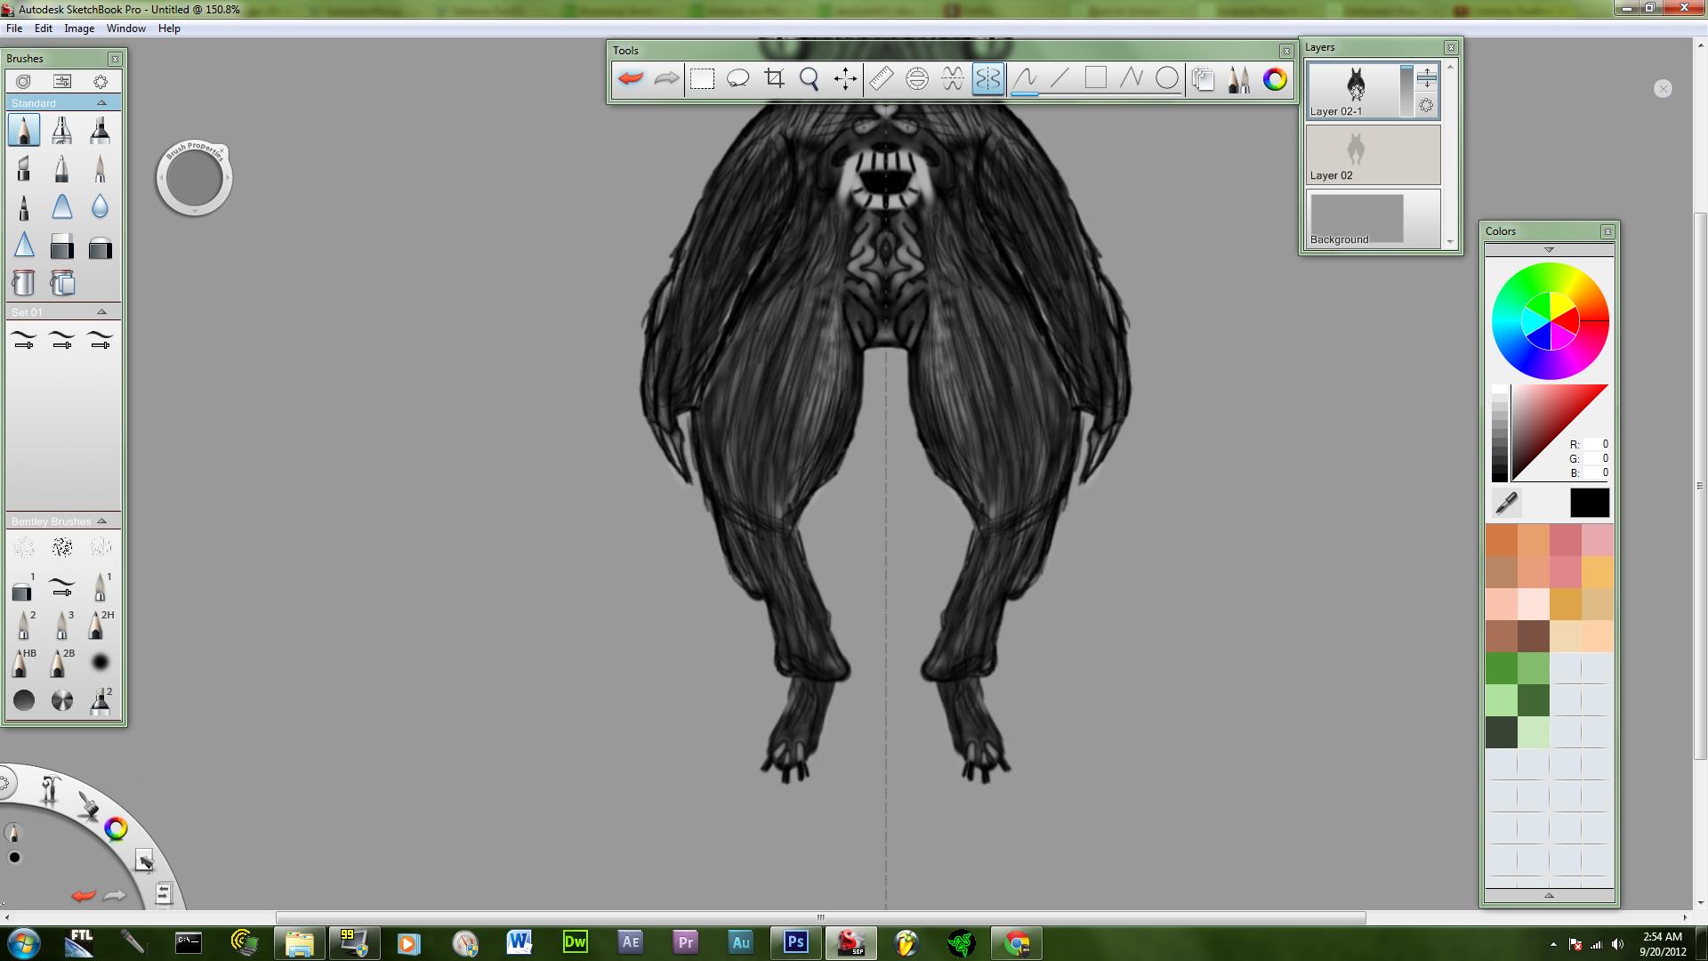This screenshot has width=1708, height=961.
Task: Toggle Brush palette window icon
Action: tap(1238, 79)
